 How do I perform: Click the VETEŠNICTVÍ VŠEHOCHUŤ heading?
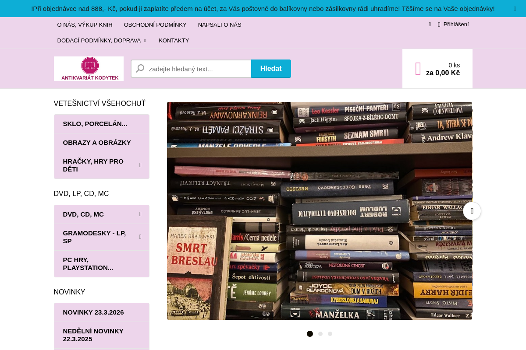(100, 104)
